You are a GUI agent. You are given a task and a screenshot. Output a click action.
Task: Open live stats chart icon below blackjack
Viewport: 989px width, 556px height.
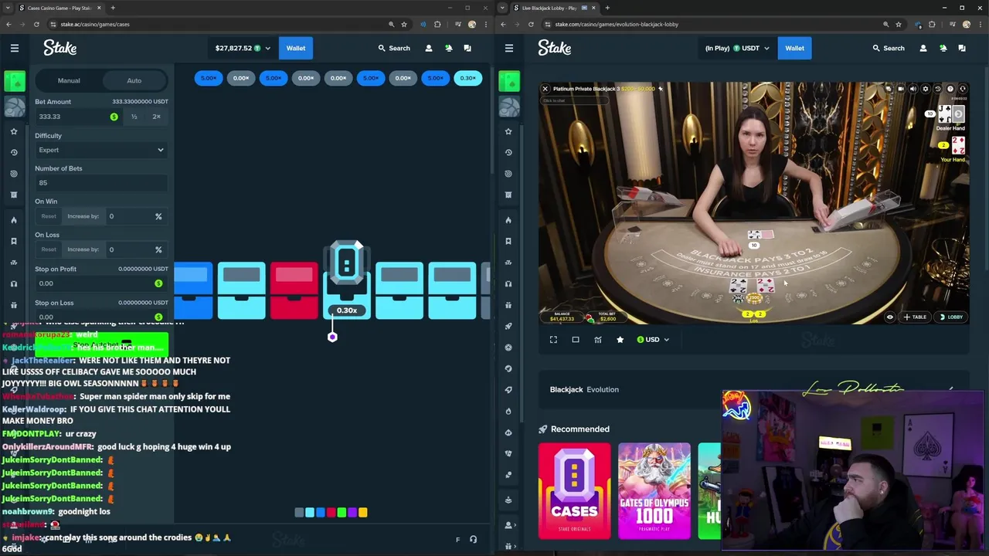tap(598, 340)
